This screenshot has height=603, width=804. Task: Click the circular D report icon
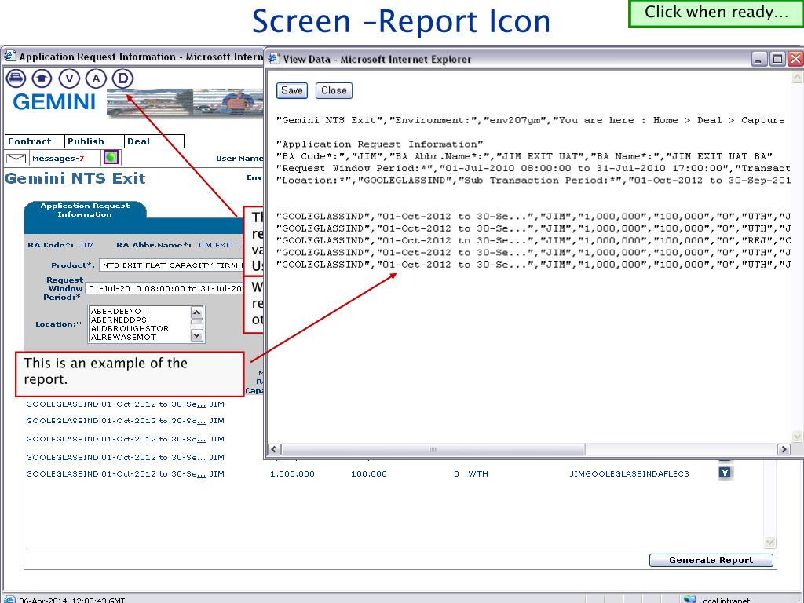[122, 79]
